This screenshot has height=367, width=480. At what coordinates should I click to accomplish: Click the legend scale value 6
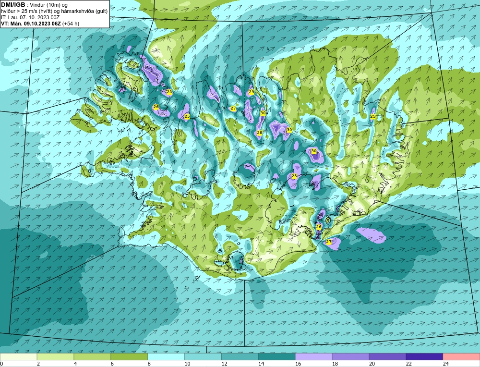point(112,364)
